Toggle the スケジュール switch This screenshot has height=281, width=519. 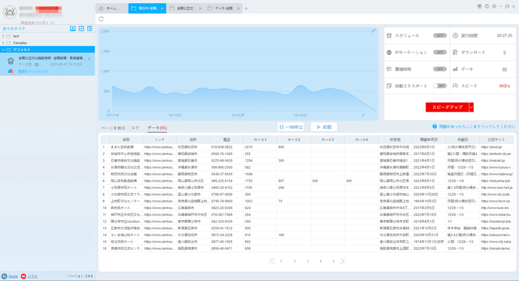point(440,36)
